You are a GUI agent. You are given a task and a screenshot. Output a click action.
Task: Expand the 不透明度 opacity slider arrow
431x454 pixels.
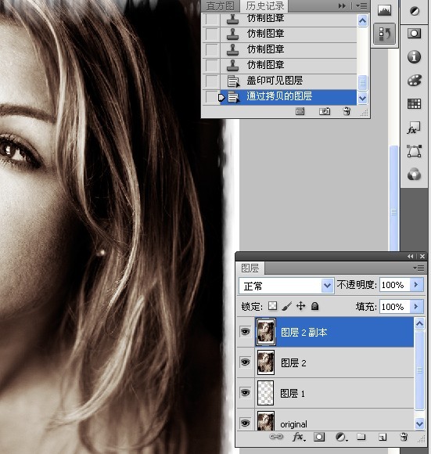pos(417,285)
